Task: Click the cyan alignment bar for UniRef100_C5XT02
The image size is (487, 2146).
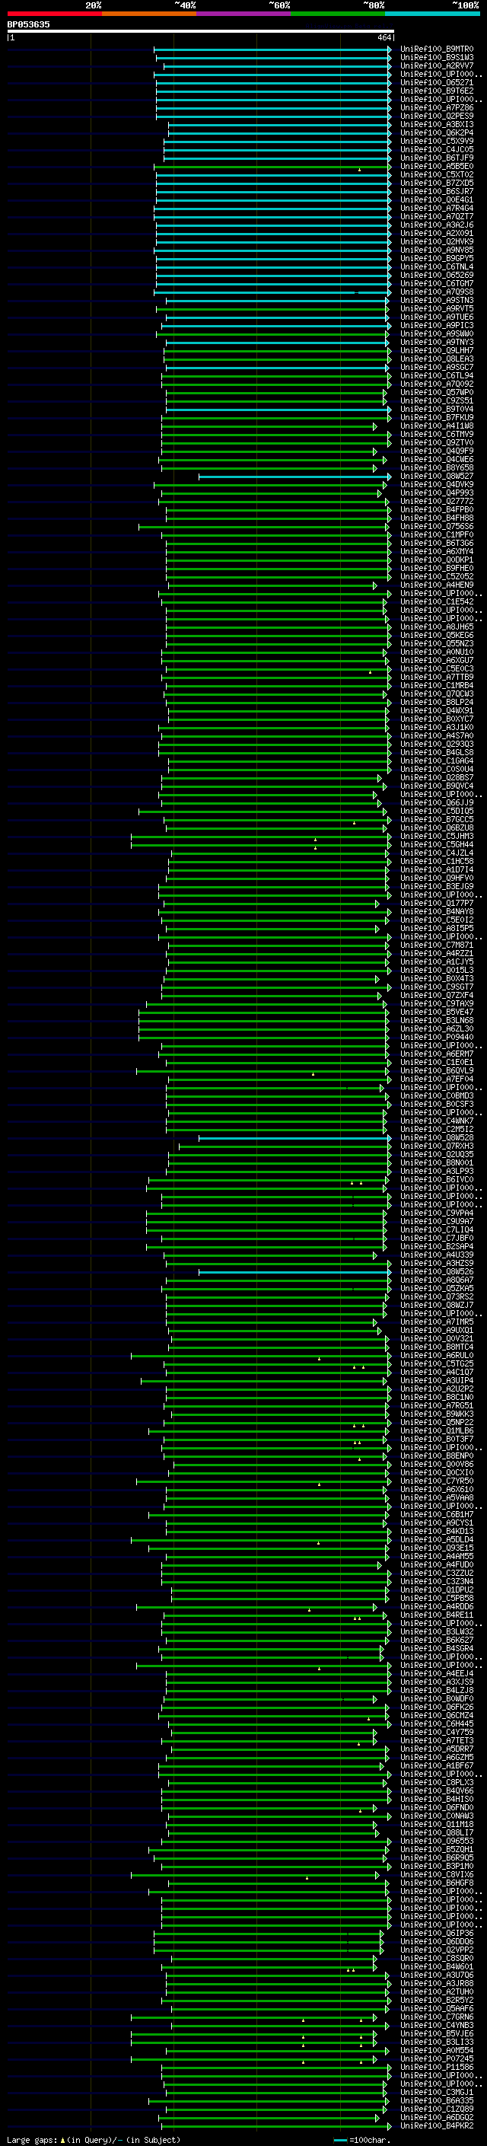Action: (x=274, y=175)
